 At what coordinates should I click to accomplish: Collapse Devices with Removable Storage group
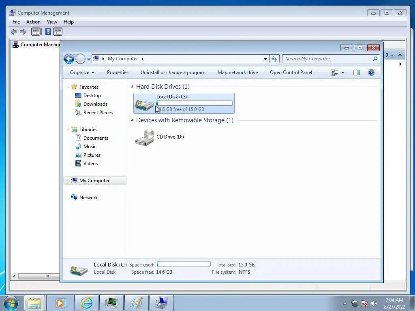tap(132, 120)
